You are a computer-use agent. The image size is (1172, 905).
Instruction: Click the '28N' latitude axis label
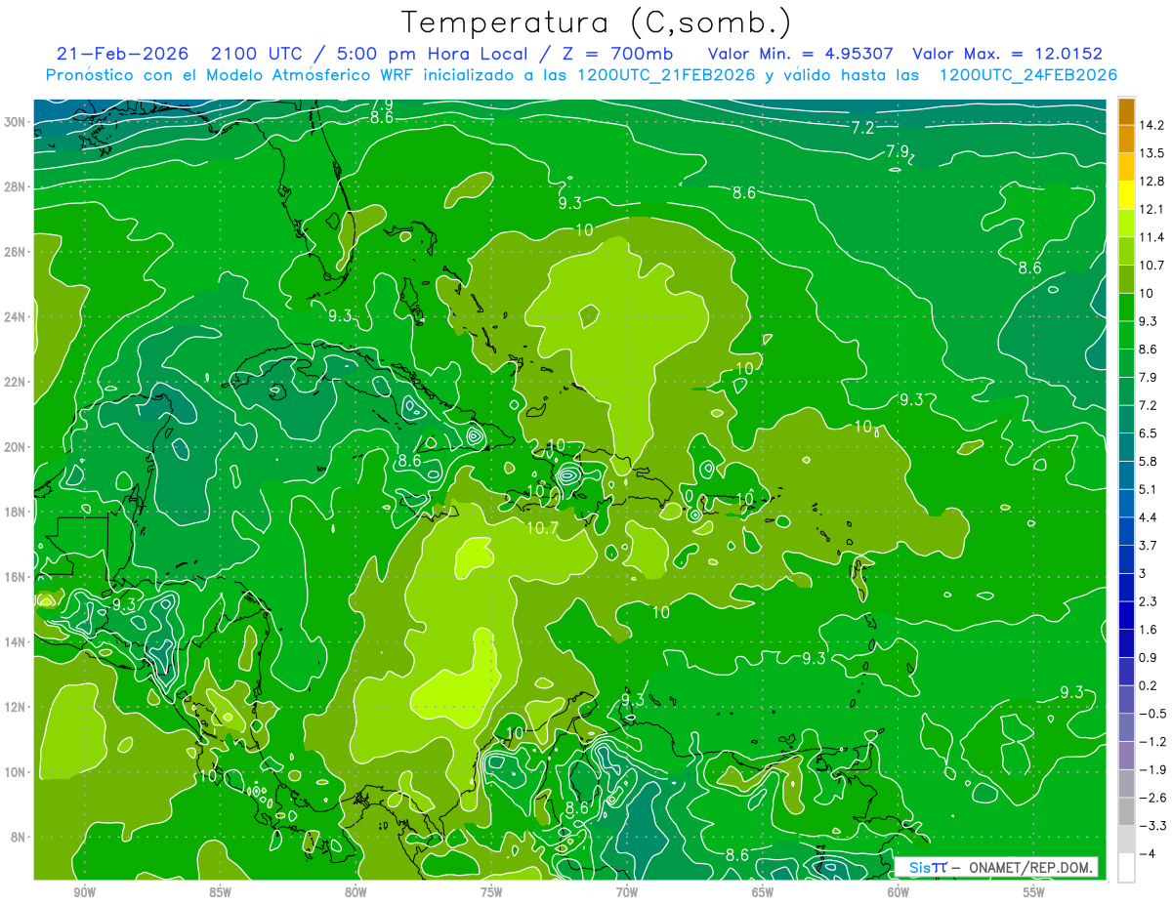(x=17, y=186)
